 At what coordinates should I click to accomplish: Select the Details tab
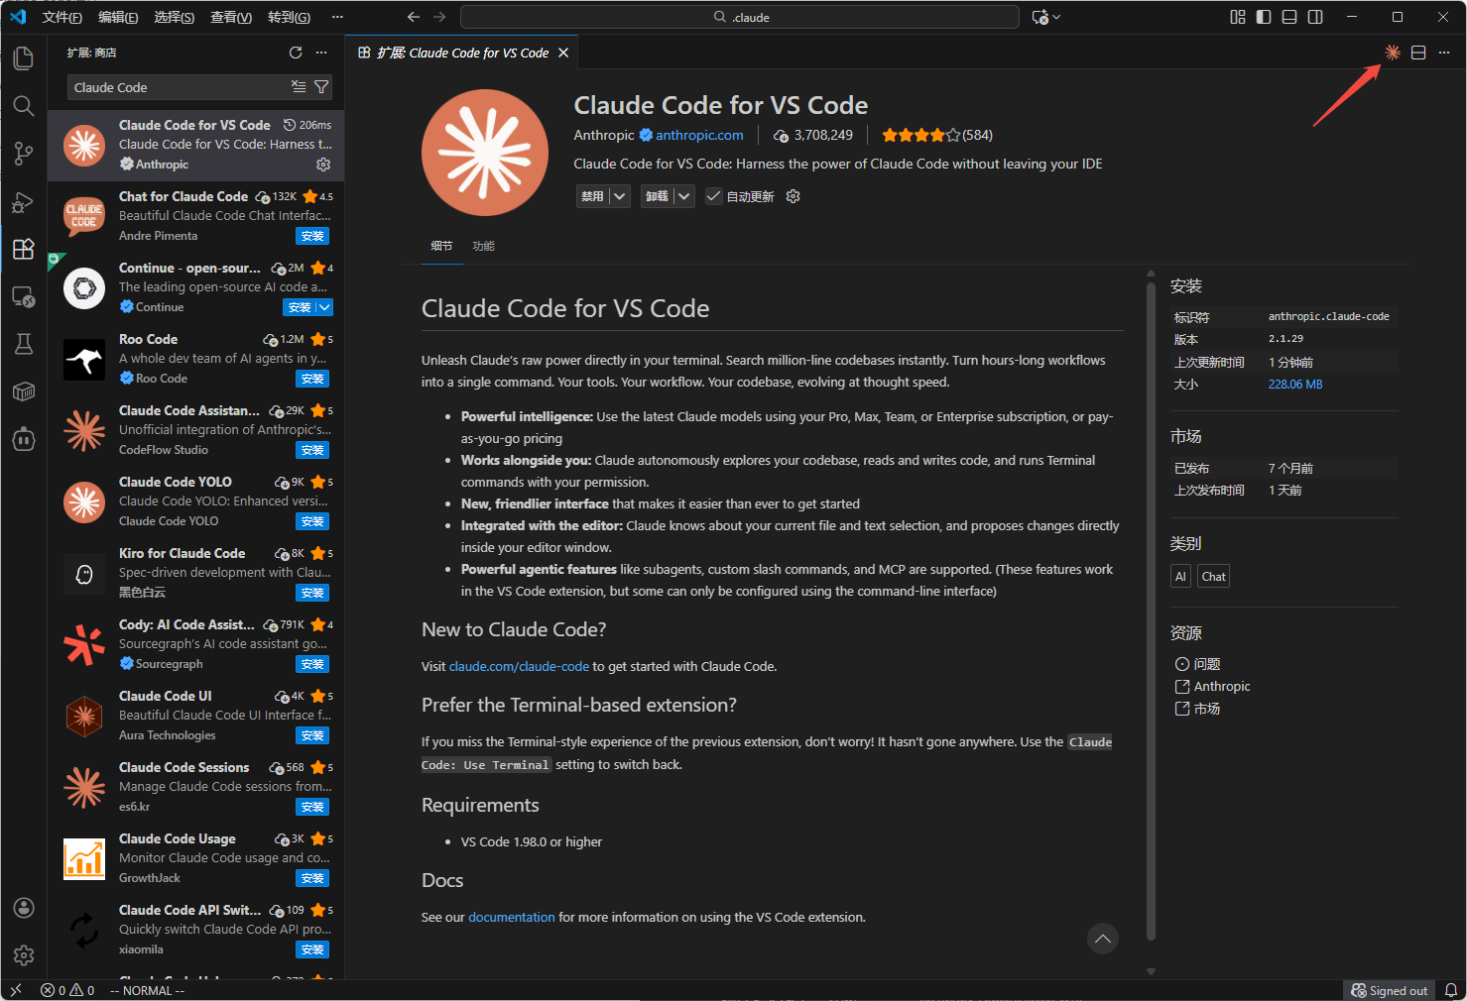coord(441,246)
